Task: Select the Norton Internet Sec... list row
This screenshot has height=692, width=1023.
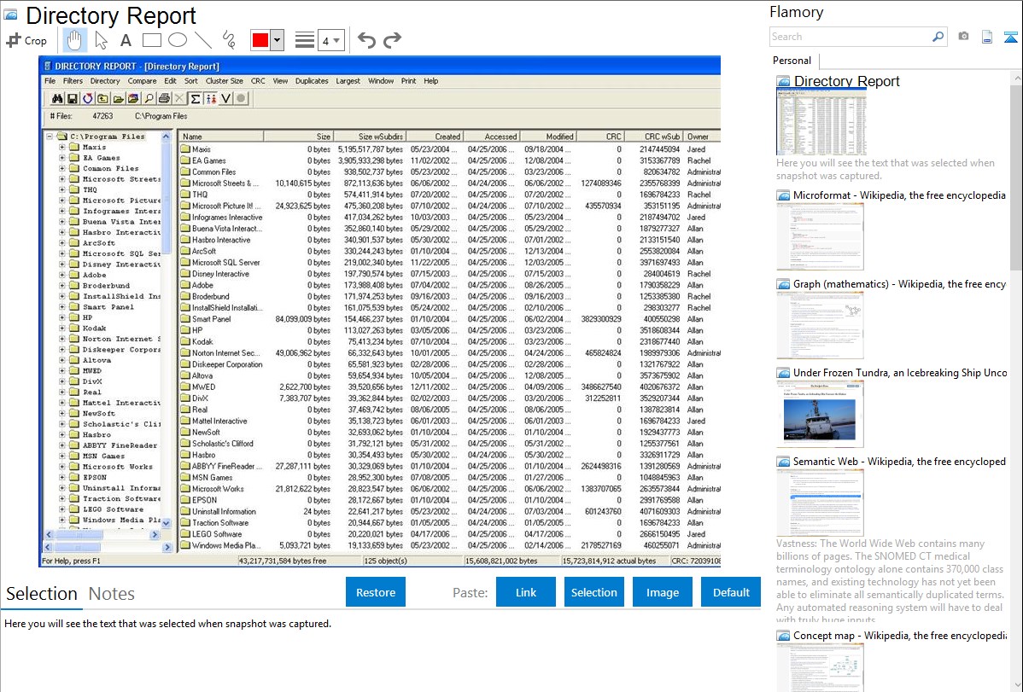Action: pyautogui.click(x=450, y=353)
